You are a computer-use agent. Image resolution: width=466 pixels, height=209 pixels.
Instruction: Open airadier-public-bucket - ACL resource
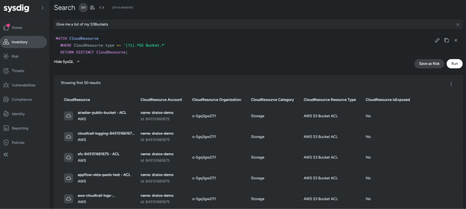point(102,113)
